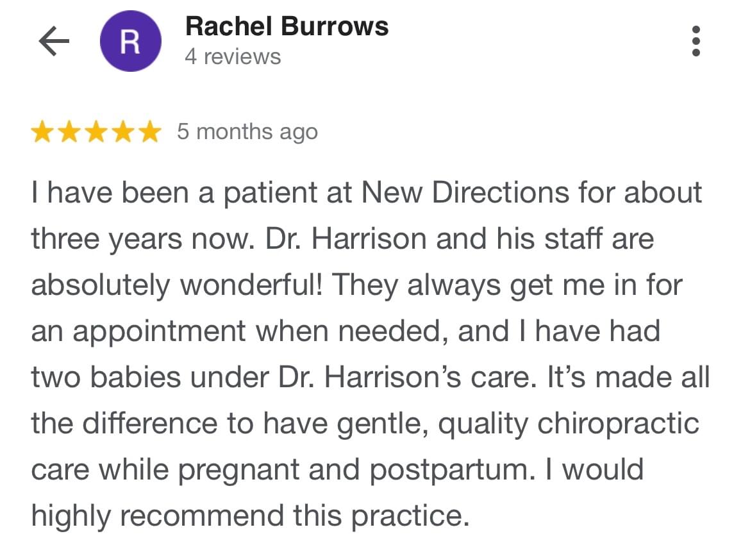Open Rachel Burrows' reviewer profile name

tap(287, 27)
